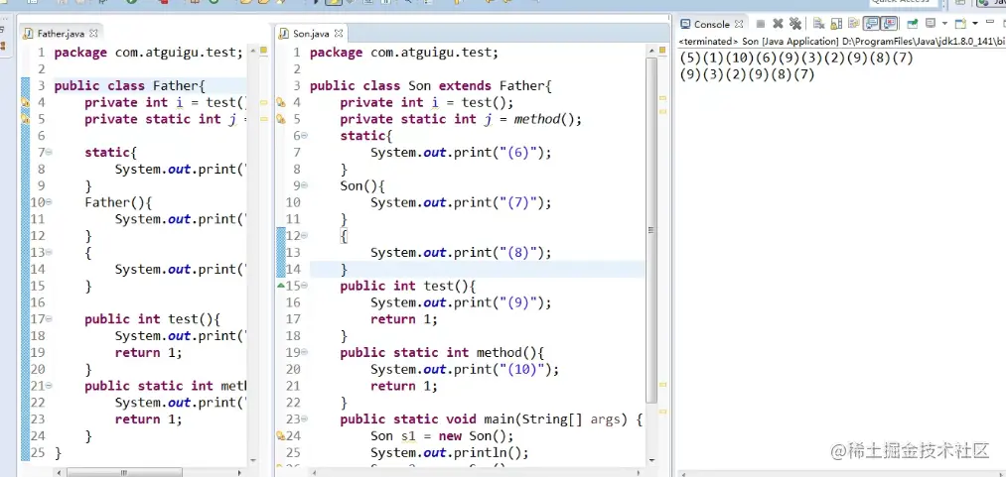Click the second console output line (9)(3)(2)(9)(8)(7)
Screen dimensions: 1006x477
747,75
